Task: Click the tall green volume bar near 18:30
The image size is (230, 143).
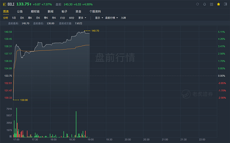Action: point(76,124)
